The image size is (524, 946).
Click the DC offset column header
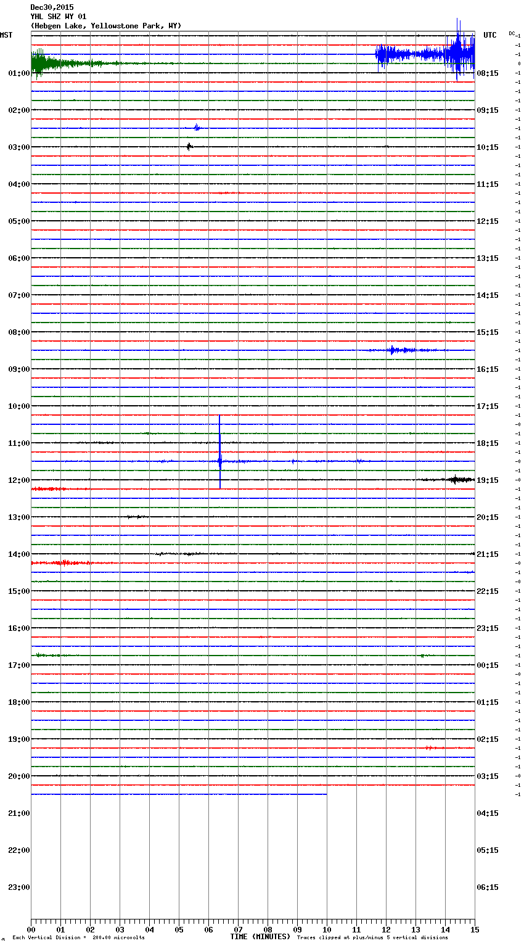click(512, 33)
